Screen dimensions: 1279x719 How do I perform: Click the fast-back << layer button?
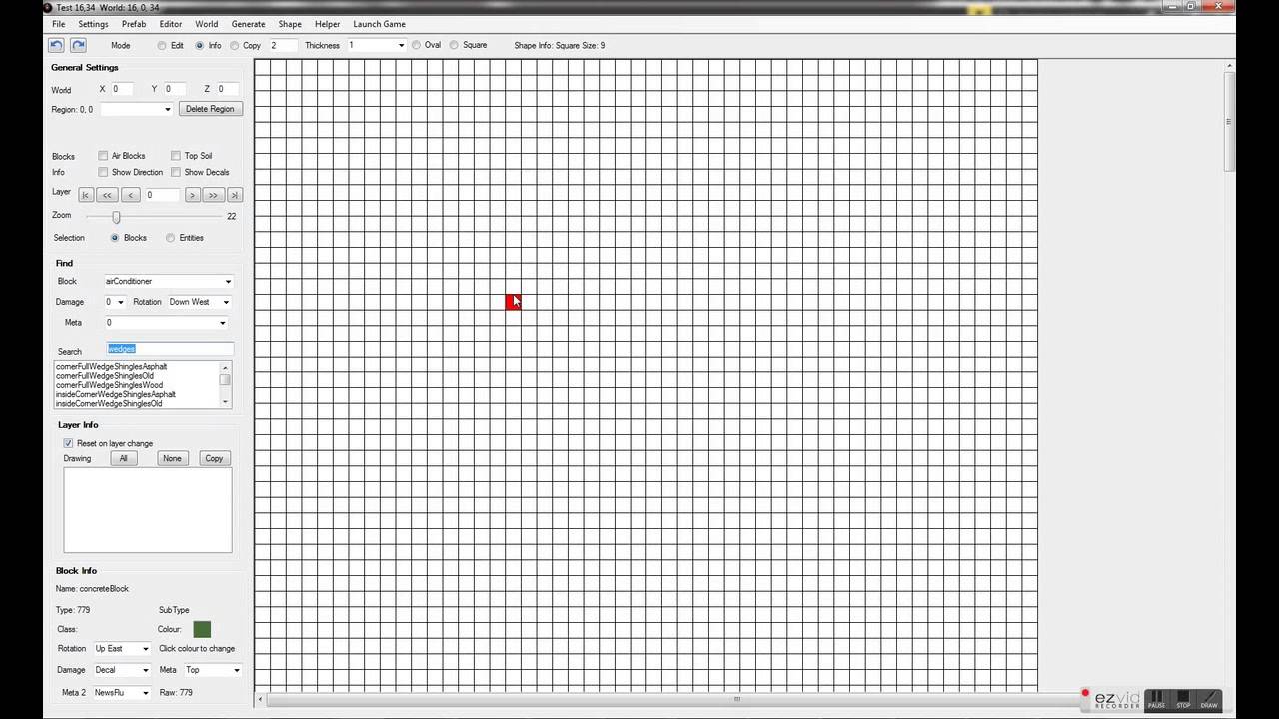(108, 195)
